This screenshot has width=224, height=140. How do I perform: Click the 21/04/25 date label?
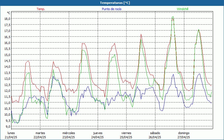coord(11,137)
